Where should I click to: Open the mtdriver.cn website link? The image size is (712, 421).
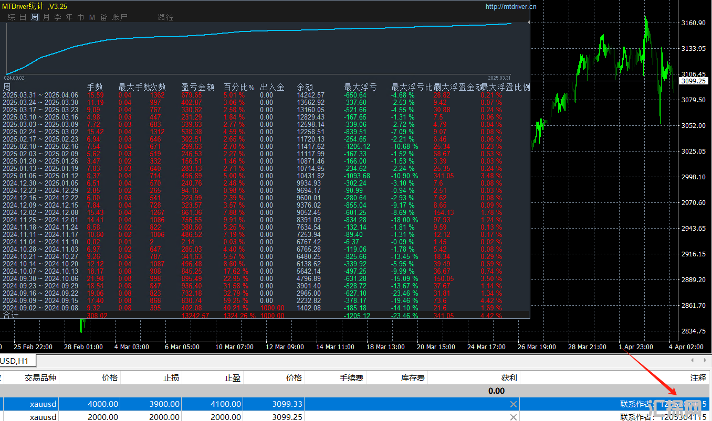pos(511,7)
